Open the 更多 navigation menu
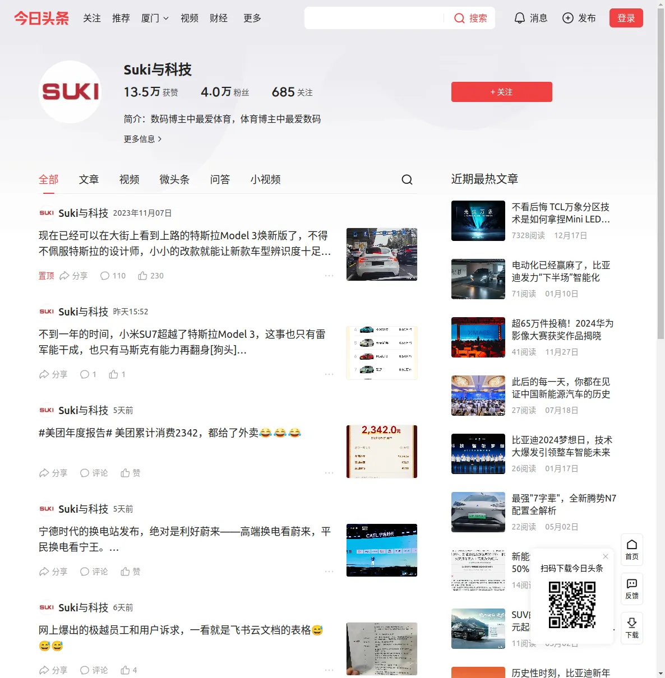The image size is (665, 678). click(x=252, y=18)
